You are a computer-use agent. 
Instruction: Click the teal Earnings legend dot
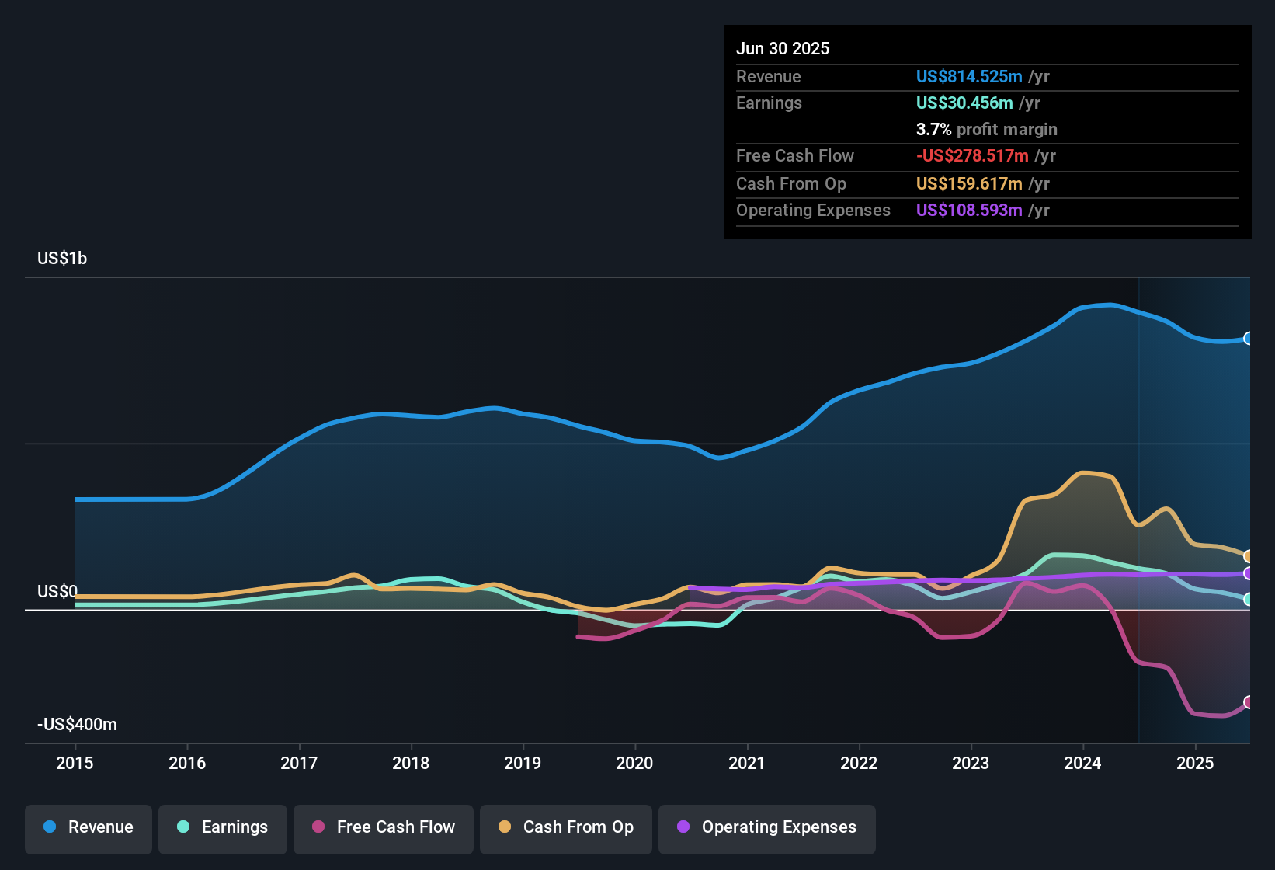[x=183, y=827]
